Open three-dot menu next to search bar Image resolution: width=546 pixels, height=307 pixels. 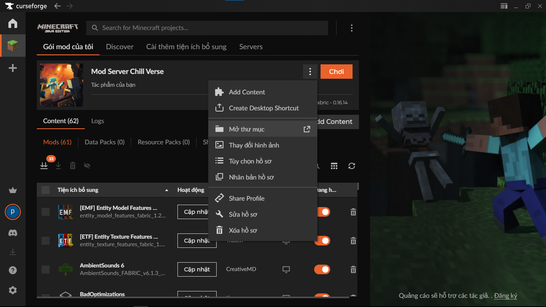pyautogui.click(x=352, y=28)
